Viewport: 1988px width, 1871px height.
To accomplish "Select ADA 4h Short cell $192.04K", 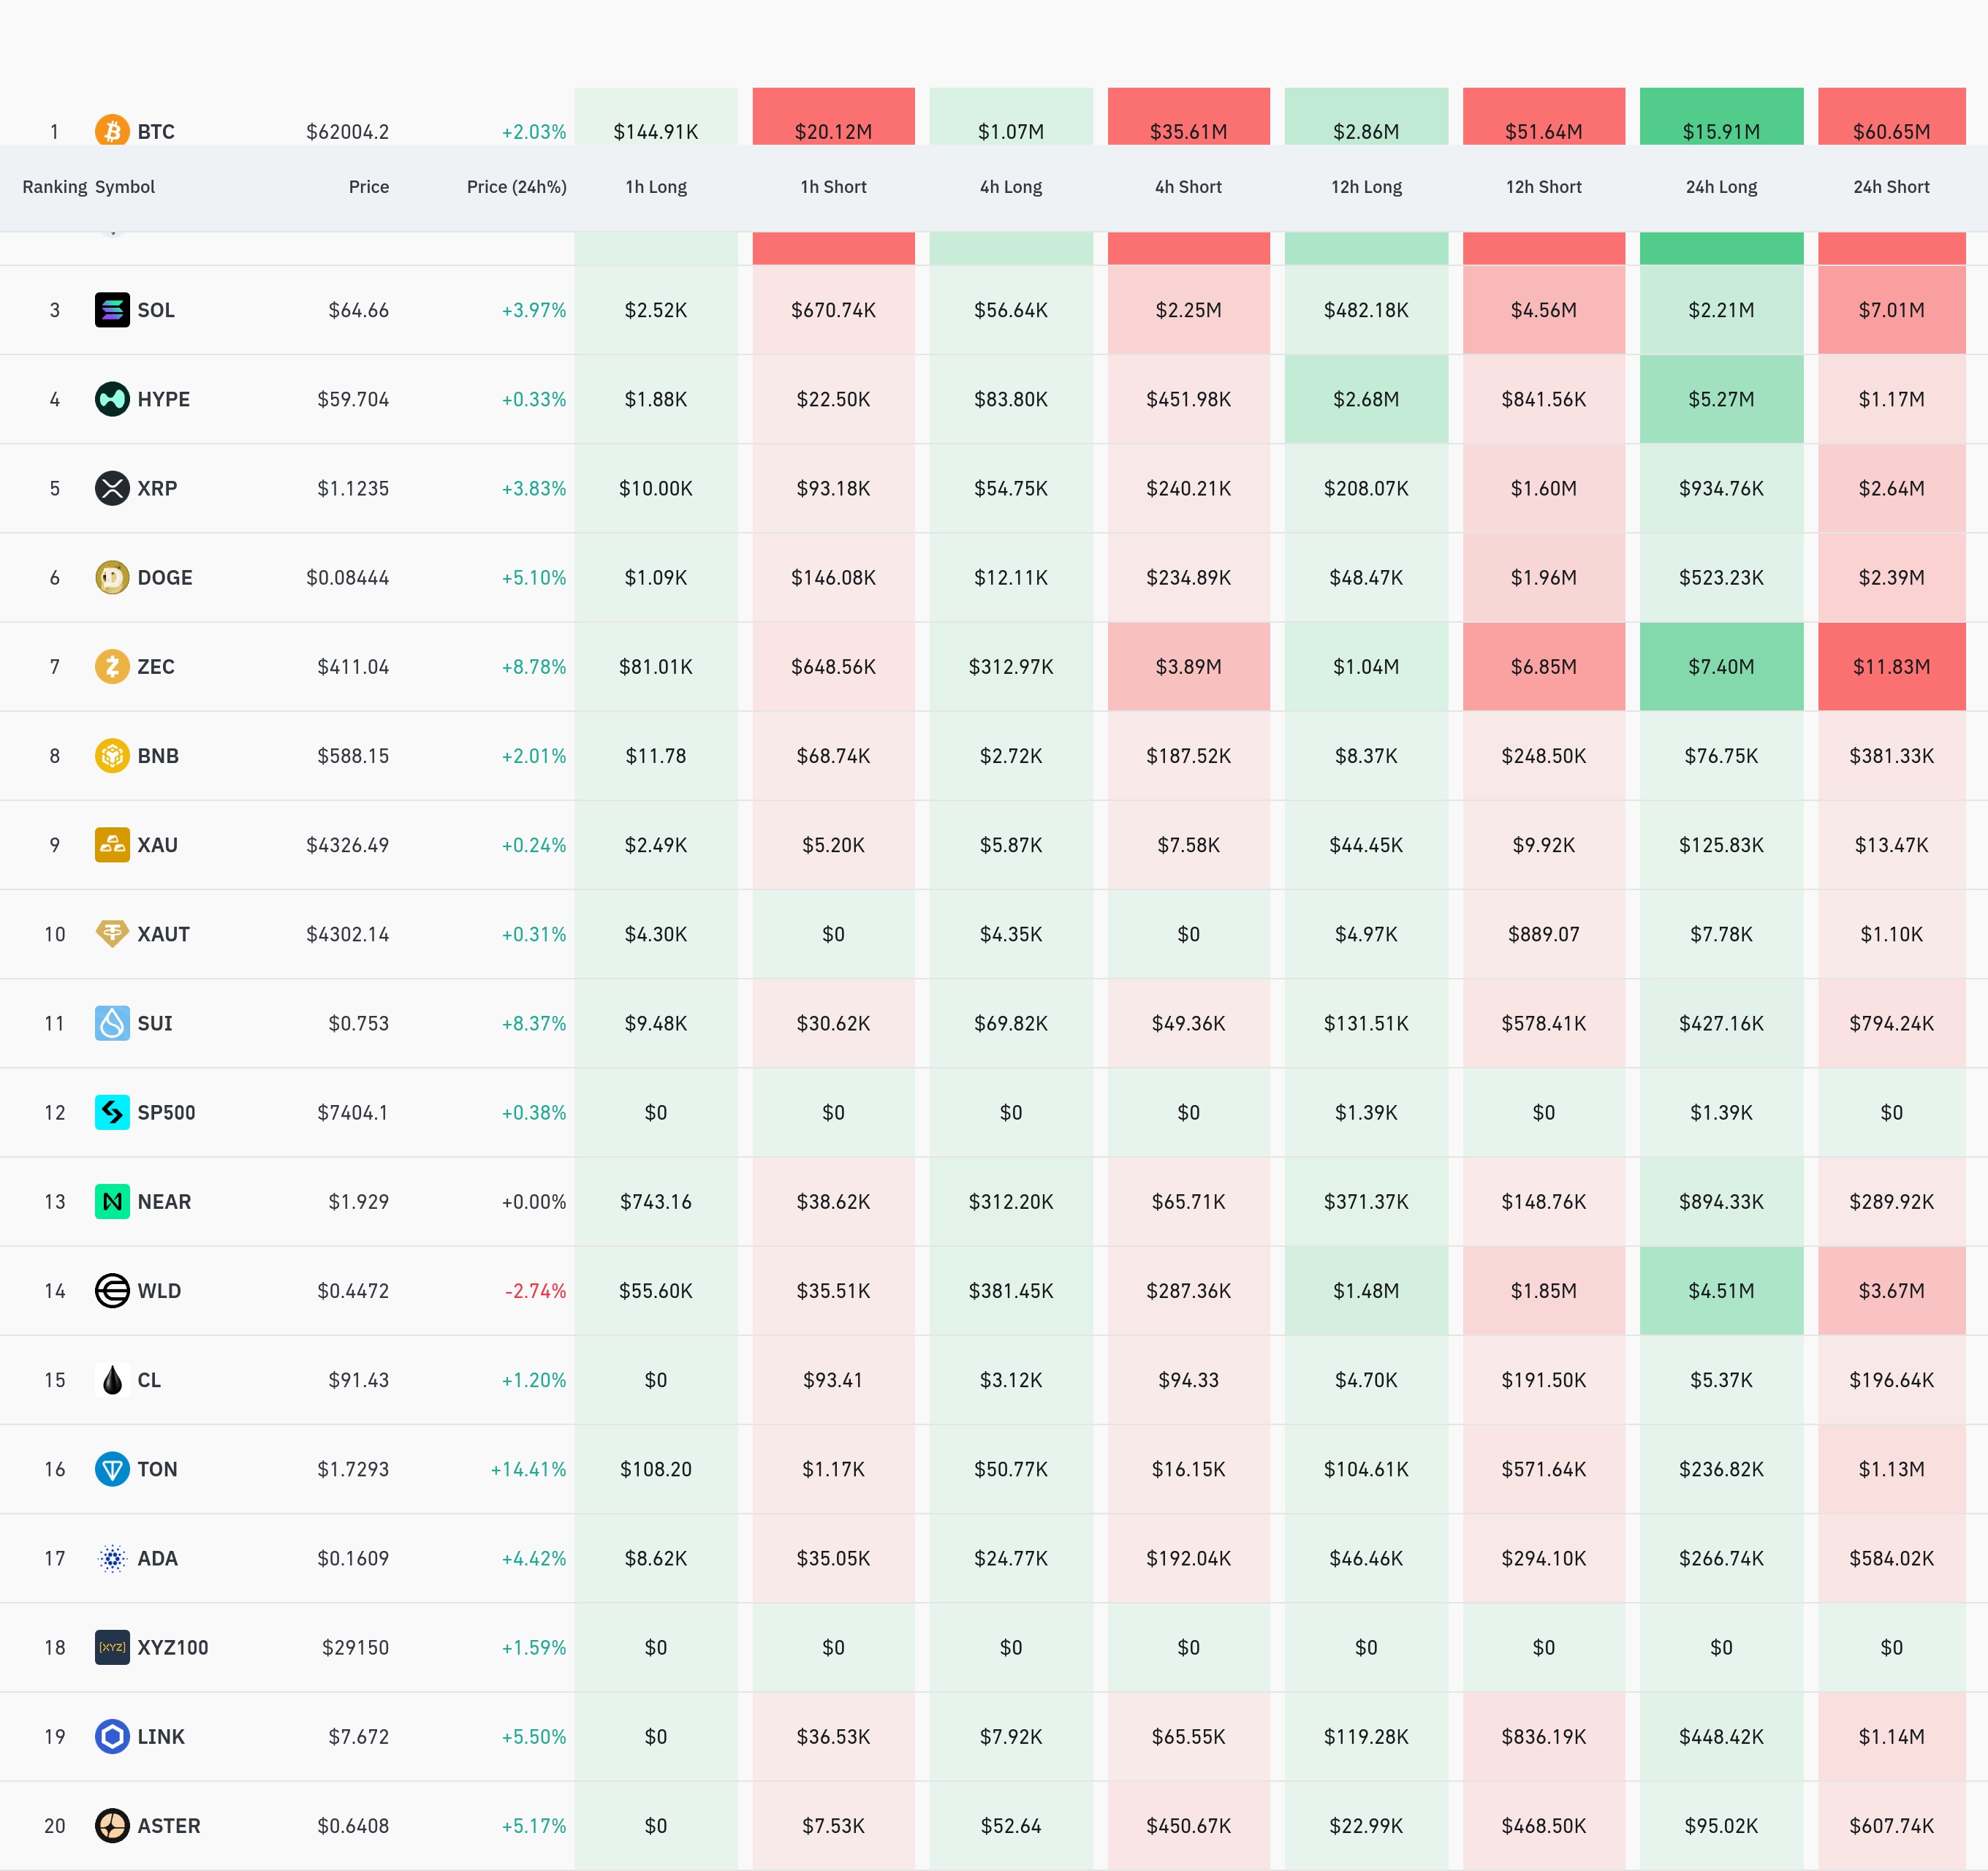I will click(1189, 1558).
